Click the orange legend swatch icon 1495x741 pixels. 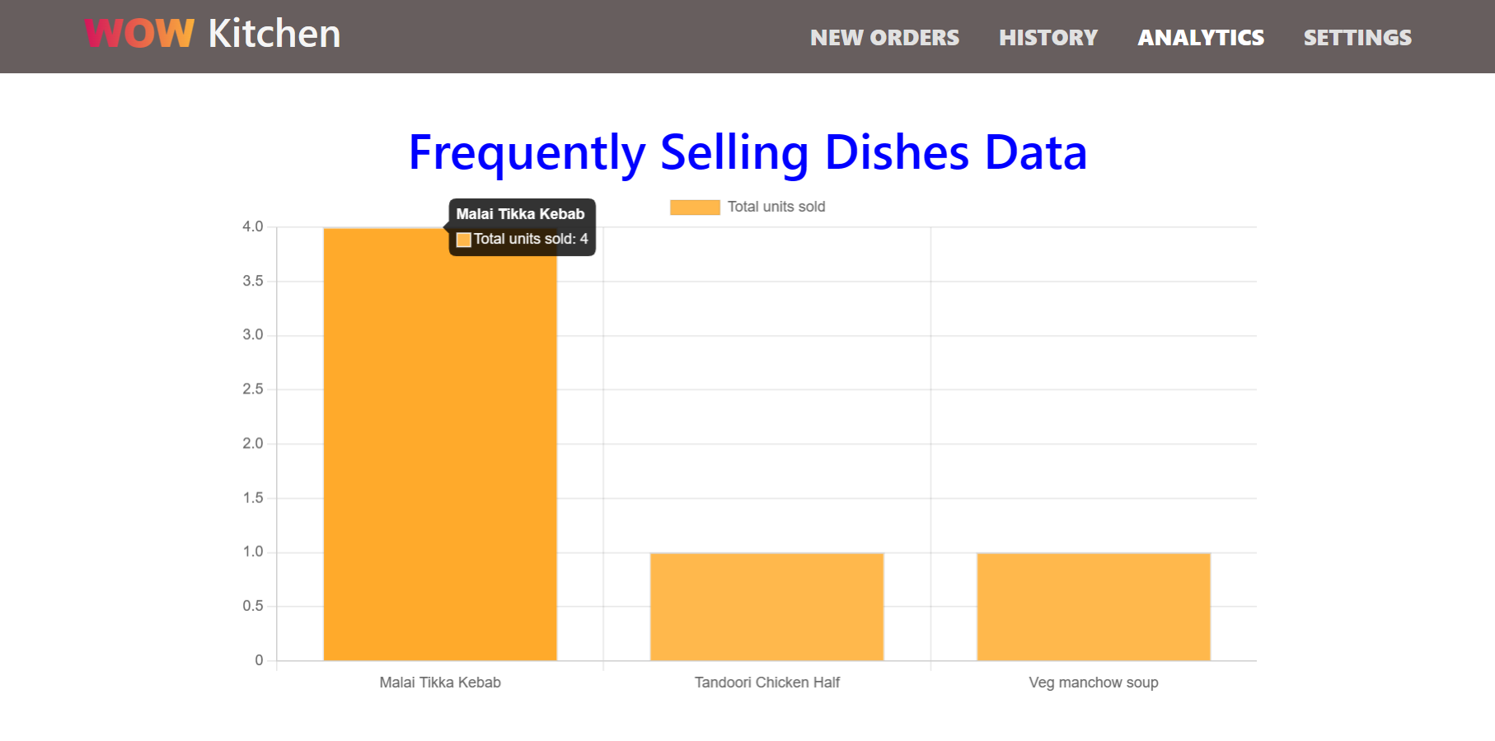point(696,206)
